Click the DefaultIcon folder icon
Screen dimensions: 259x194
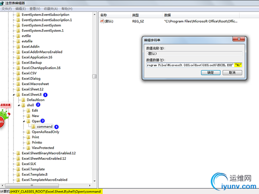[x=23, y=100]
